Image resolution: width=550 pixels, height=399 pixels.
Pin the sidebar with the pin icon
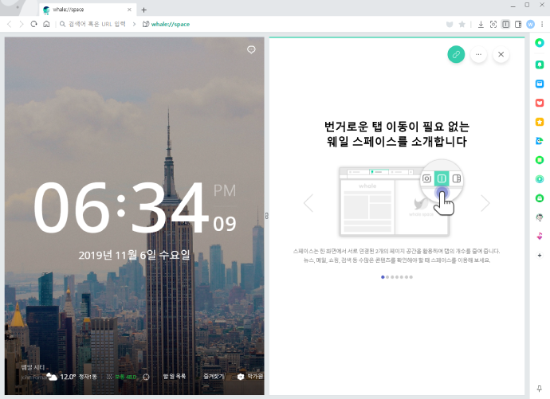[540, 388]
